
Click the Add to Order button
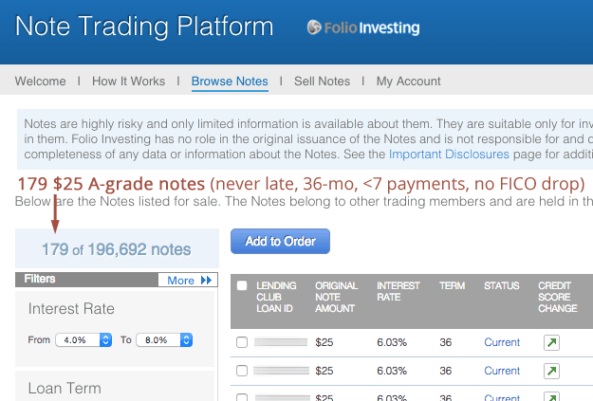280,241
